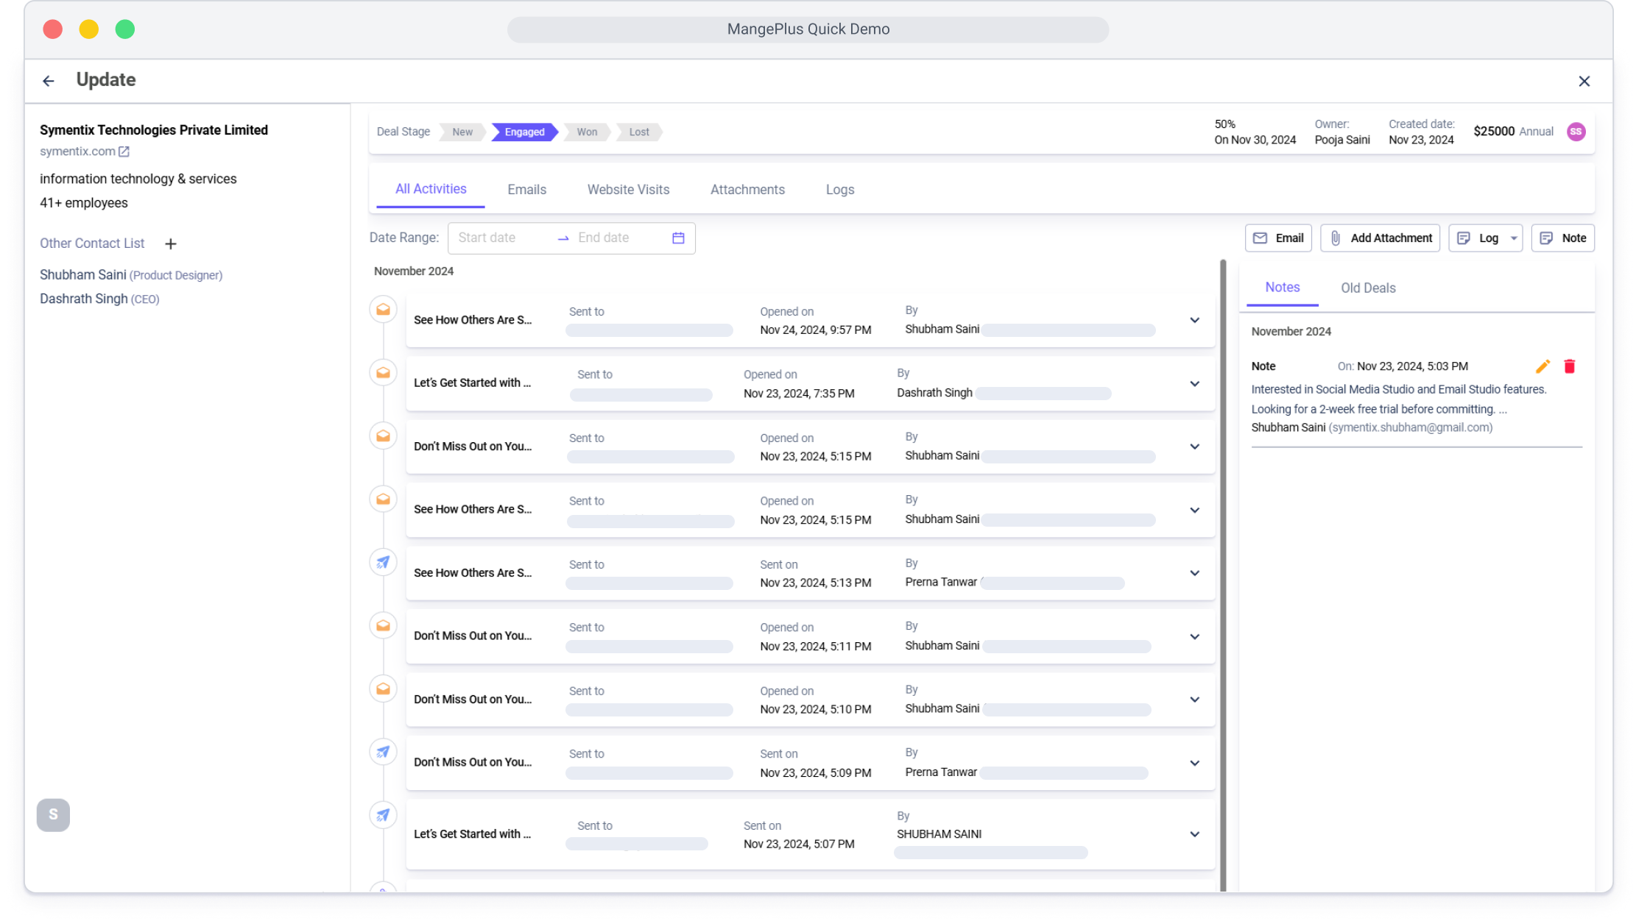Switch to the Website Visits tab

[628, 190]
